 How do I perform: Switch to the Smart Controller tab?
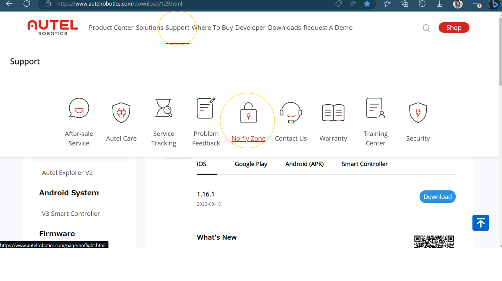click(x=365, y=164)
